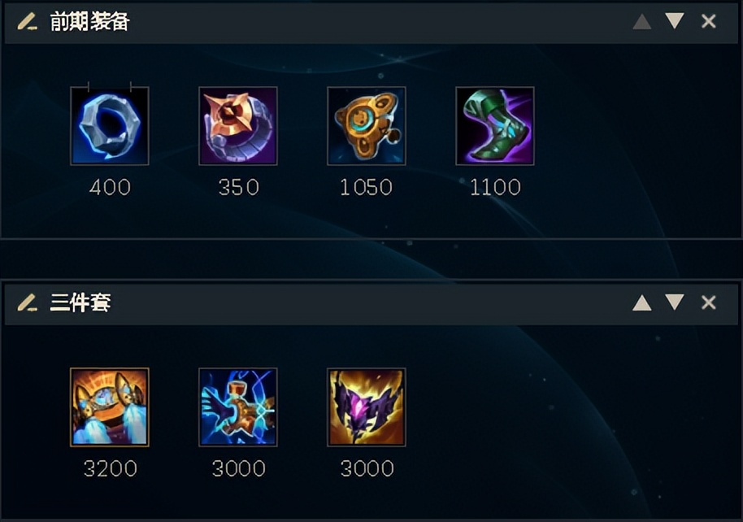743x522 pixels.
Task: Edit the 前期装备 block name with pencil icon
Action: coord(28,22)
